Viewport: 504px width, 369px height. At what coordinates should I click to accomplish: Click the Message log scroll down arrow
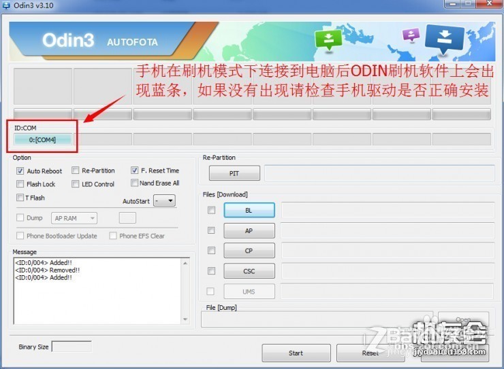click(x=185, y=319)
